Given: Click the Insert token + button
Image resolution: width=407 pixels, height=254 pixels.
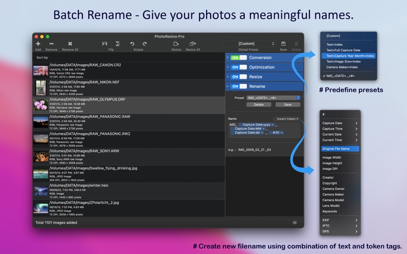Looking at the screenshot, I should pos(287,119).
